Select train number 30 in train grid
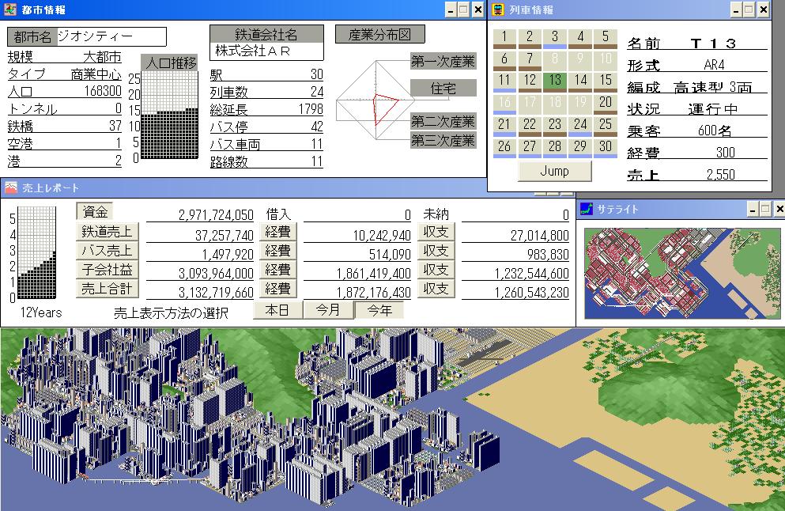The height and width of the screenshot is (511, 785). tap(606, 148)
